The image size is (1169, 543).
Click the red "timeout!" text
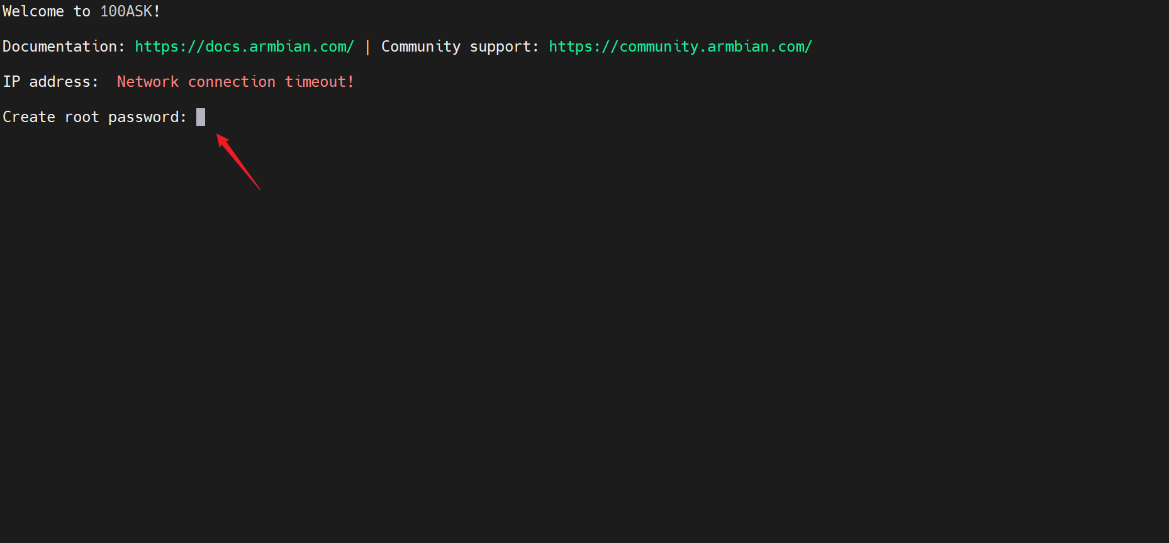(x=320, y=82)
